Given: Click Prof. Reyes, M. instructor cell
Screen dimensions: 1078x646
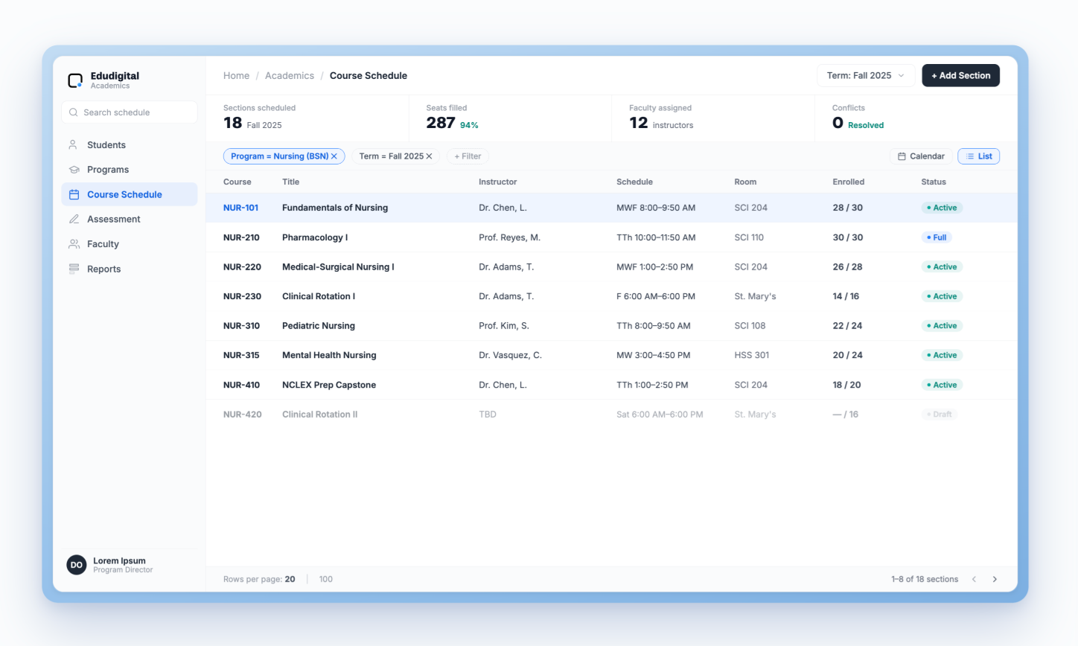Looking at the screenshot, I should [509, 237].
